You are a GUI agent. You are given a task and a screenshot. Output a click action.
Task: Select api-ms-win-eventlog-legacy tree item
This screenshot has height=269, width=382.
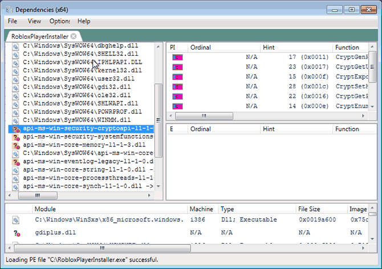pos(88,161)
